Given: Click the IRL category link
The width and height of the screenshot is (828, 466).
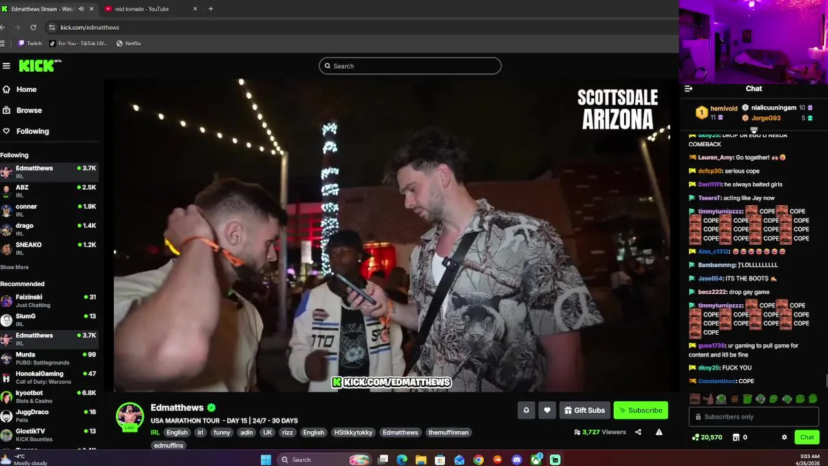Looking at the screenshot, I should pyautogui.click(x=155, y=432).
